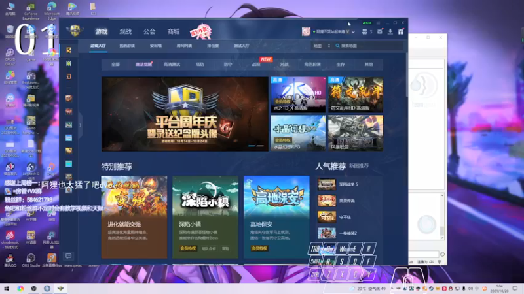Open the 深陷小镇 recommended card
Viewport: 524px width, 294px height.
pyautogui.click(x=205, y=217)
